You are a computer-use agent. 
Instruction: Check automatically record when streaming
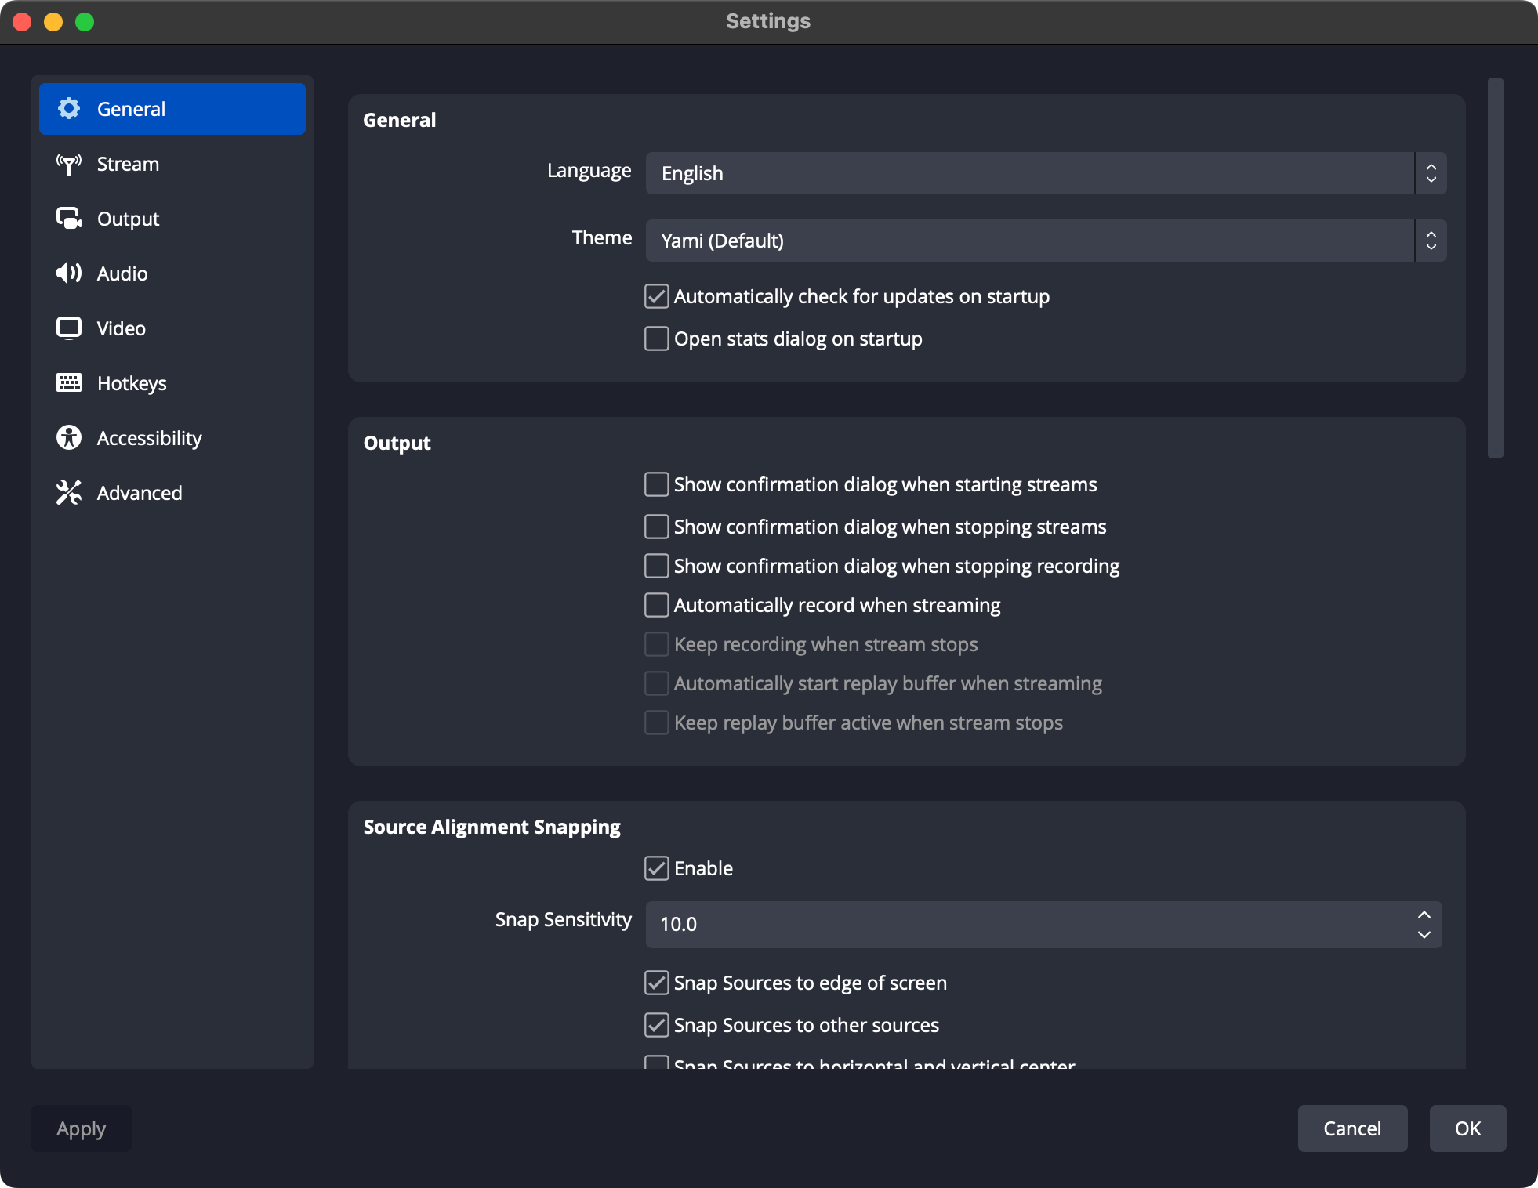point(656,605)
